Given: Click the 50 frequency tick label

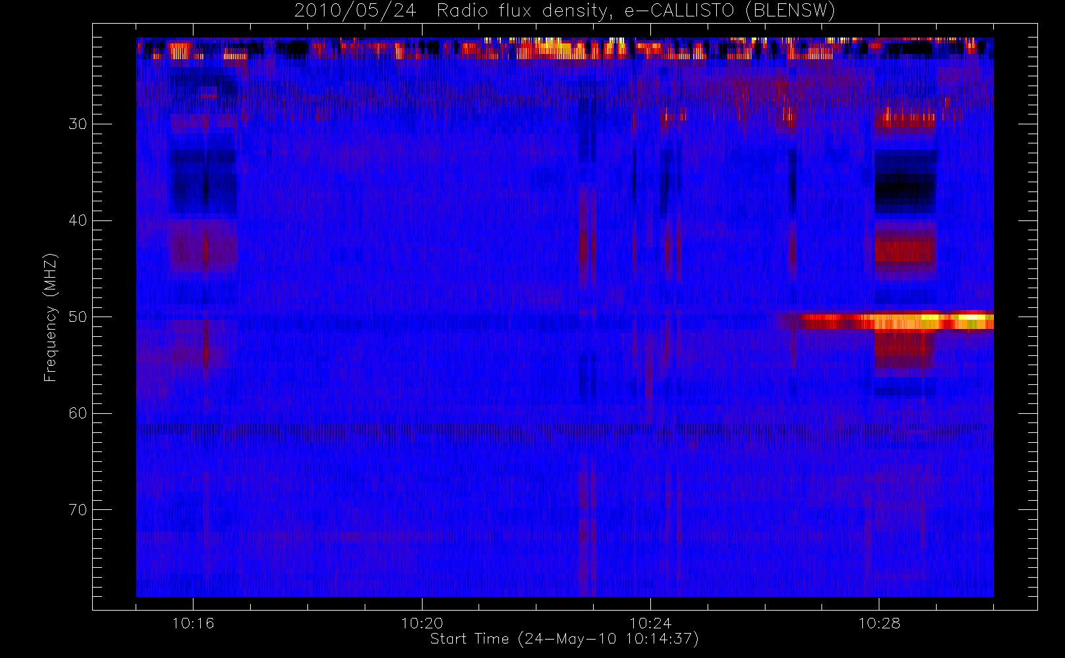Looking at the screenshot, I should (78, 316).
